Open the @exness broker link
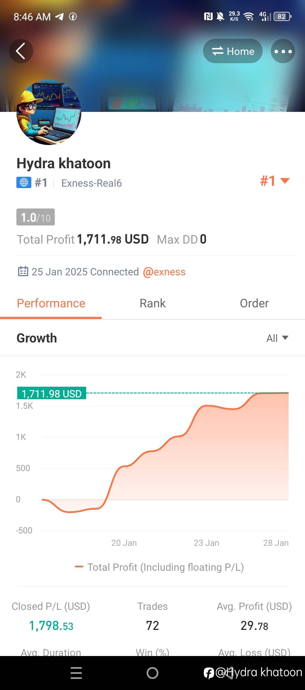 pyautogui.click(x=164, y=272)
